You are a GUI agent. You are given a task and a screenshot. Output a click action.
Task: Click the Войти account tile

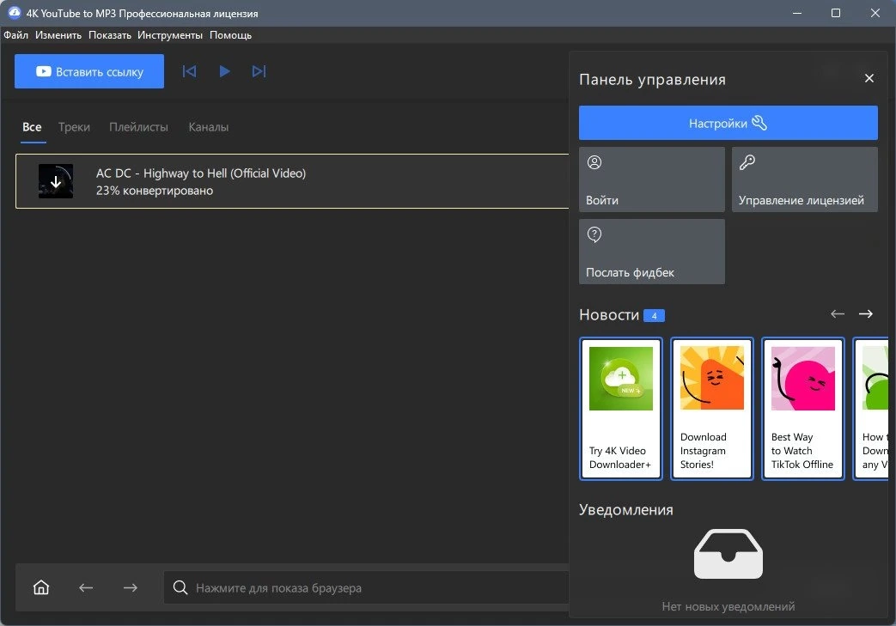(x=651, y=179)
